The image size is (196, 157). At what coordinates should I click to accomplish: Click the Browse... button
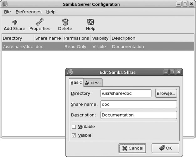pos(166,93)
